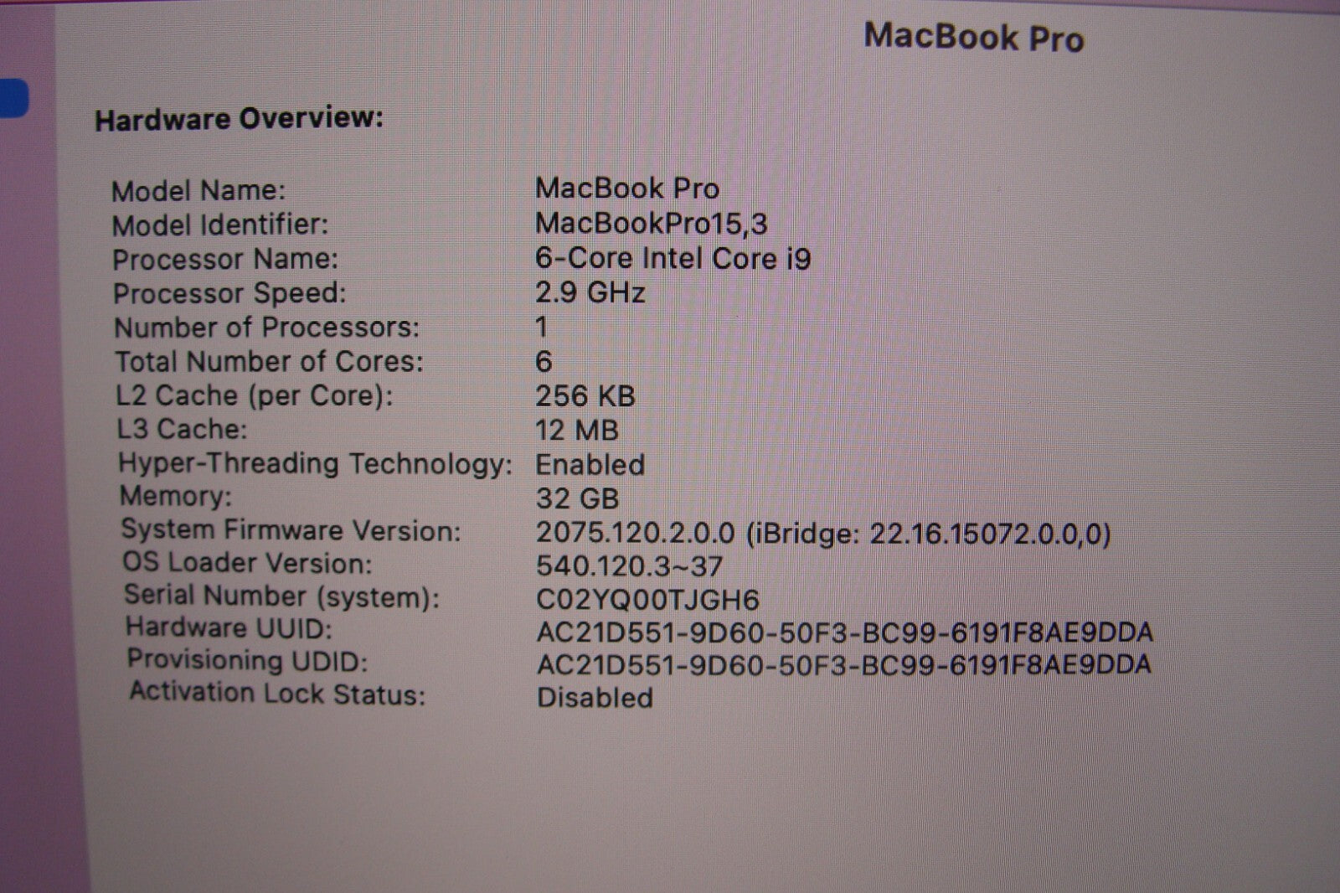Click the Total Number of Cores label
Screen dimensions: 1340x893
tap(270, 362)
